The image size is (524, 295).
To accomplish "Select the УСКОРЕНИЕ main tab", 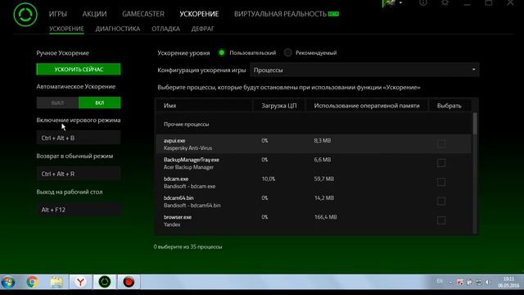I will [199, 14].
